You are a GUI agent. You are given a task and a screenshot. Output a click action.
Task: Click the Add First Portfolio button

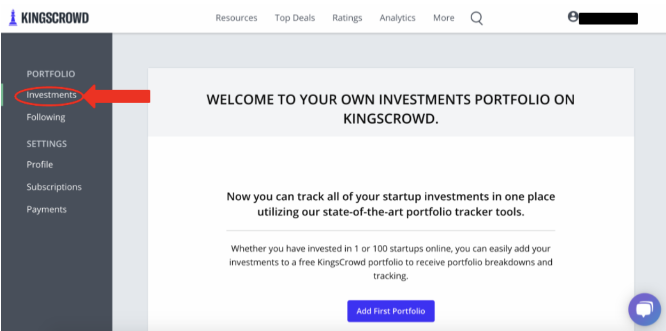click(391, 311)
